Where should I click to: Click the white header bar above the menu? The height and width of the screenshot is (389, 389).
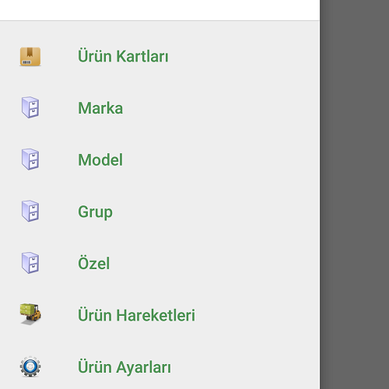pos(159,10)
